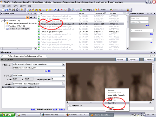Click the green Fix Integrity icon
Viewport: 156px width, 117px height.
81,10
